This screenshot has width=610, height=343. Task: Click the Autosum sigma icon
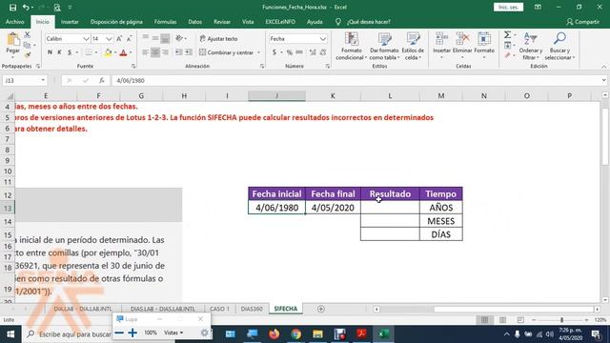pyautogui.click(x=508, y=35)
